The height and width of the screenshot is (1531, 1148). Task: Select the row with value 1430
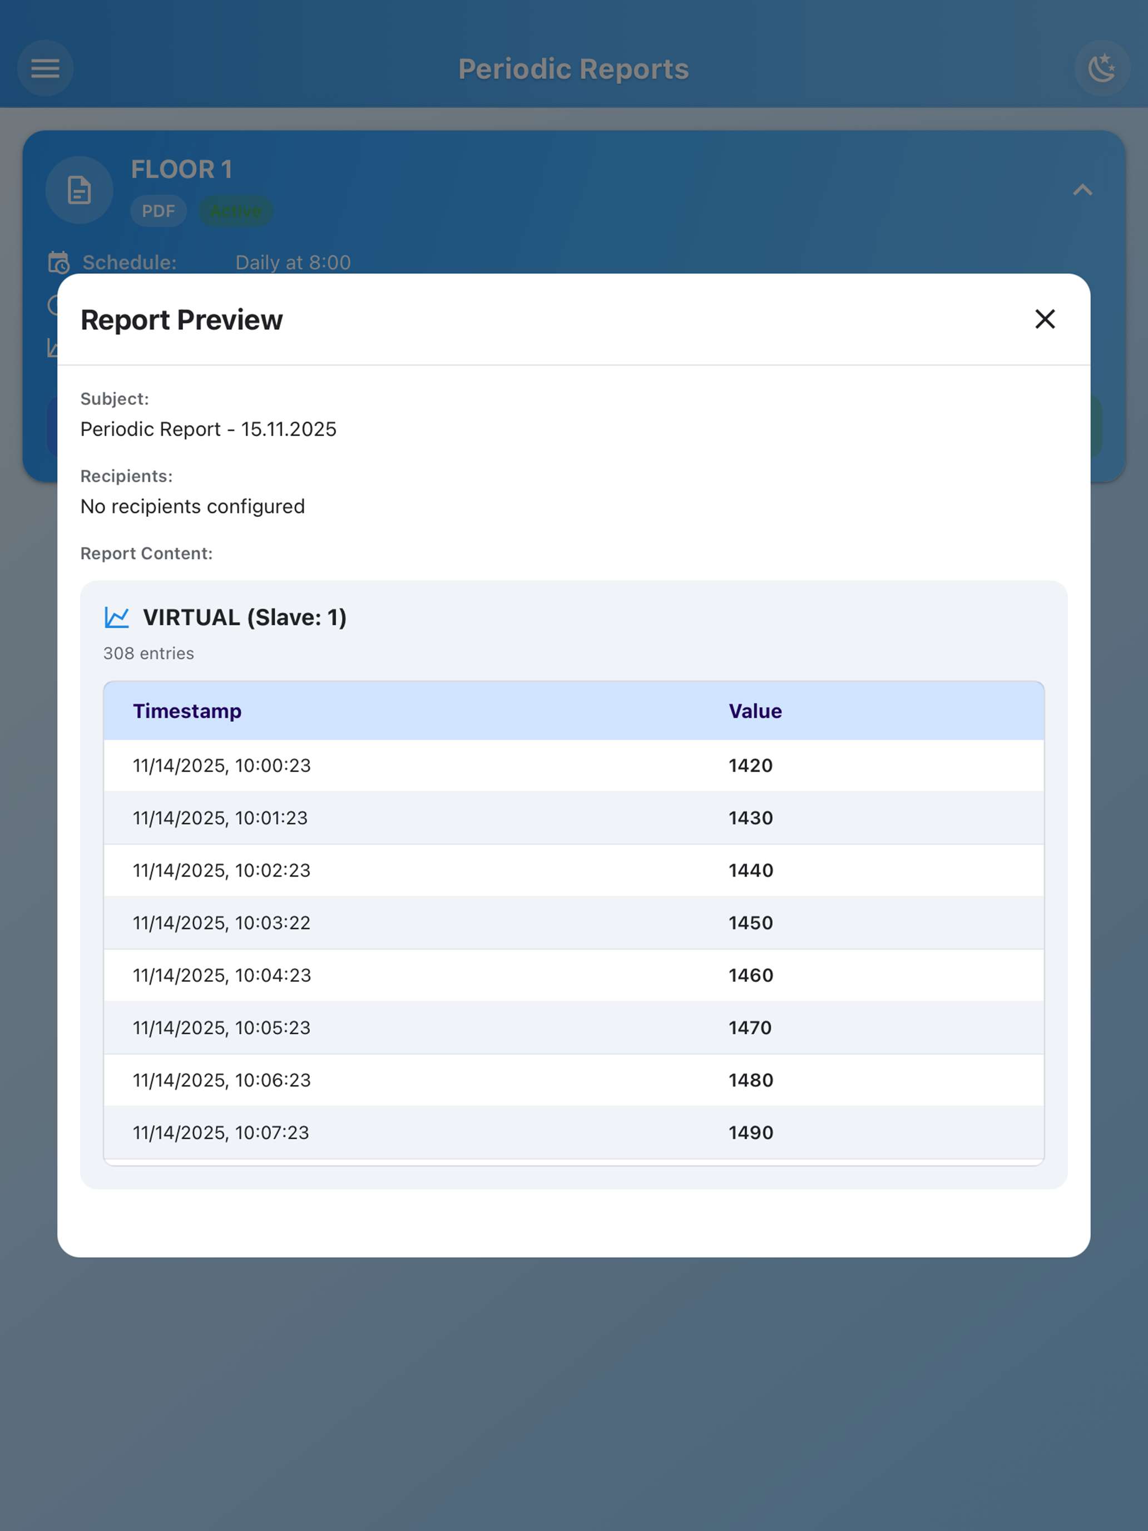tap(750, 817)
